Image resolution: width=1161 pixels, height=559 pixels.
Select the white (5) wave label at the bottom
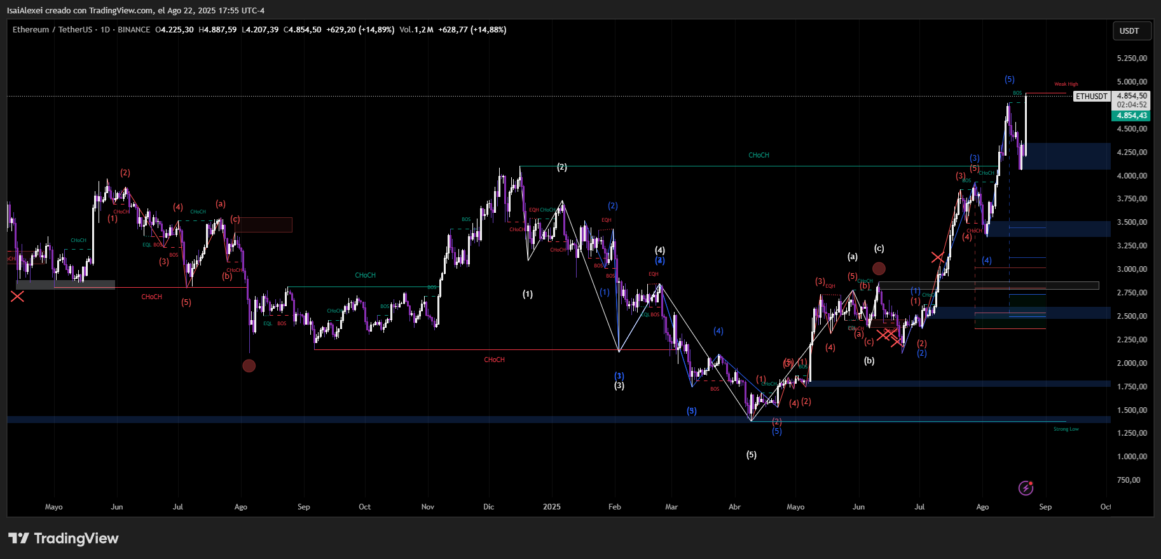pyautogui.click(x=752, y=455)
